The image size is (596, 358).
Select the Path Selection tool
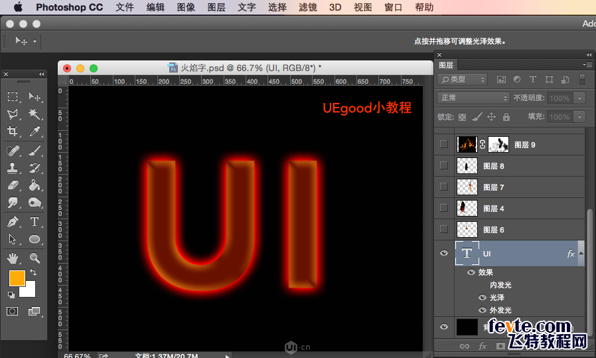[13, 239]
